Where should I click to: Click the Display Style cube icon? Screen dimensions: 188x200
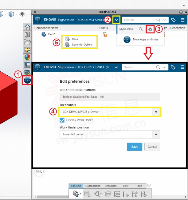pyautogui.click(x=11, y=14)
